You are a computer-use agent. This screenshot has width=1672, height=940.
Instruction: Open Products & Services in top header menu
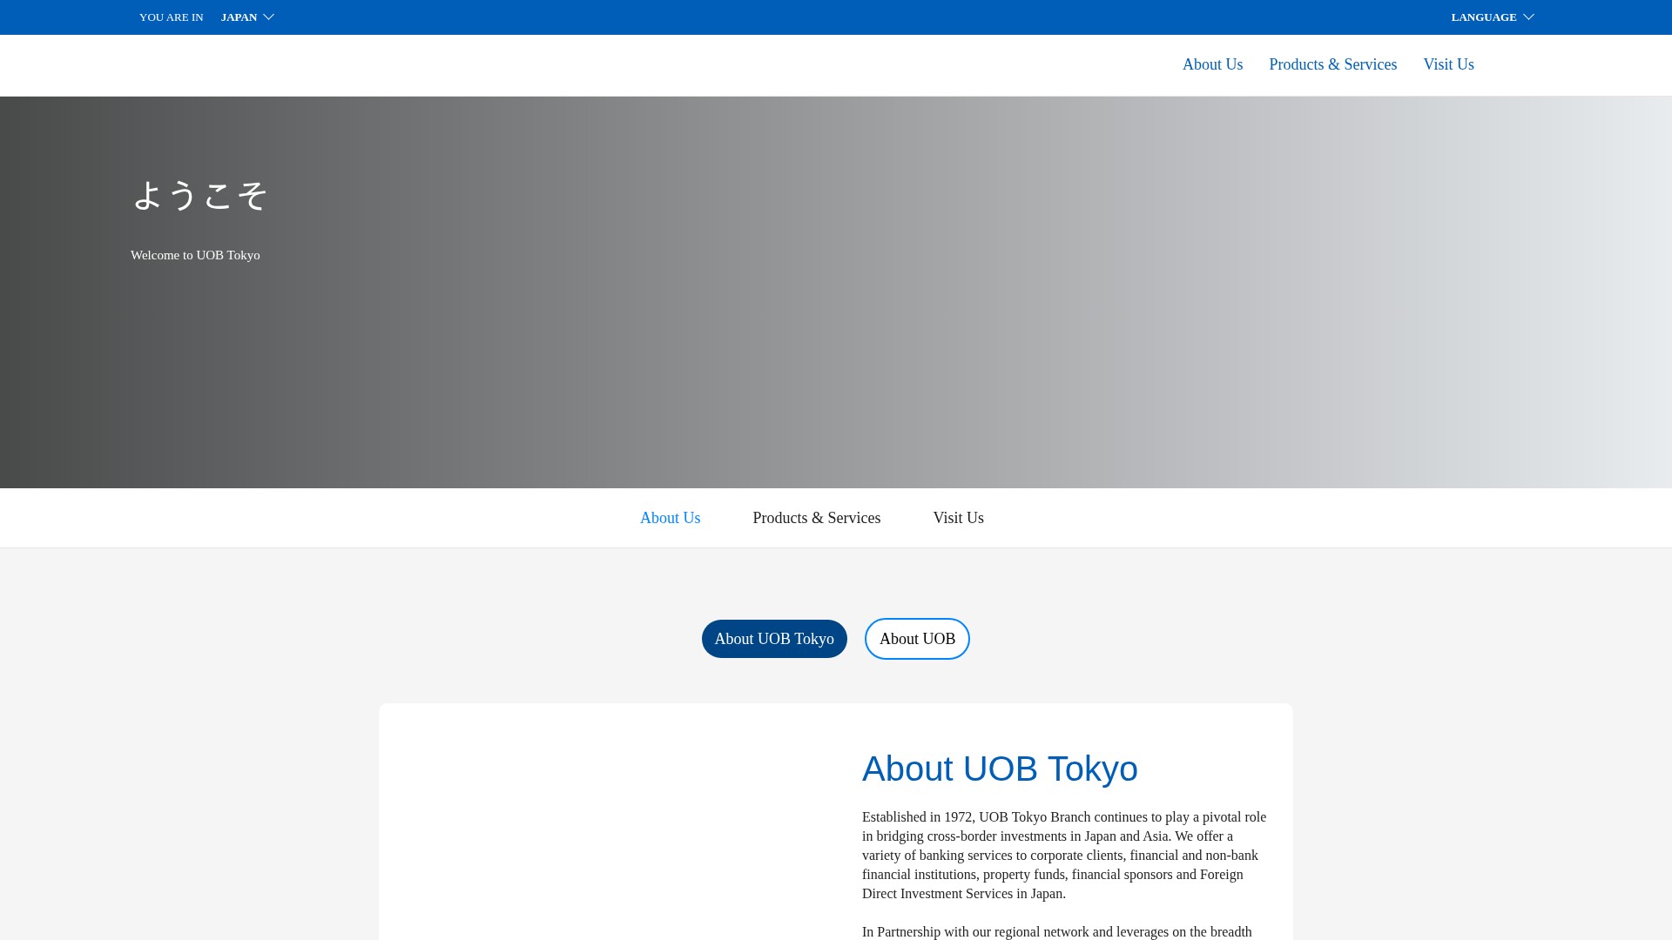point(1332,64)
